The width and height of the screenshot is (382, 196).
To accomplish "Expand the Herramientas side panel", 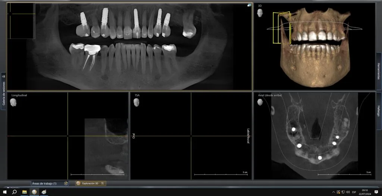I will (379, 70).
